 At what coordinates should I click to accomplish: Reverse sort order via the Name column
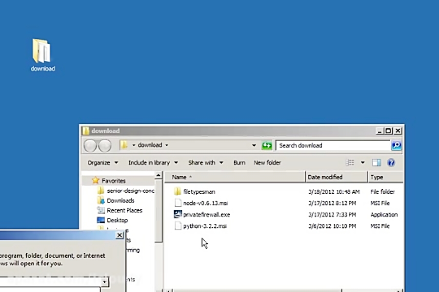tap(180, 177)
